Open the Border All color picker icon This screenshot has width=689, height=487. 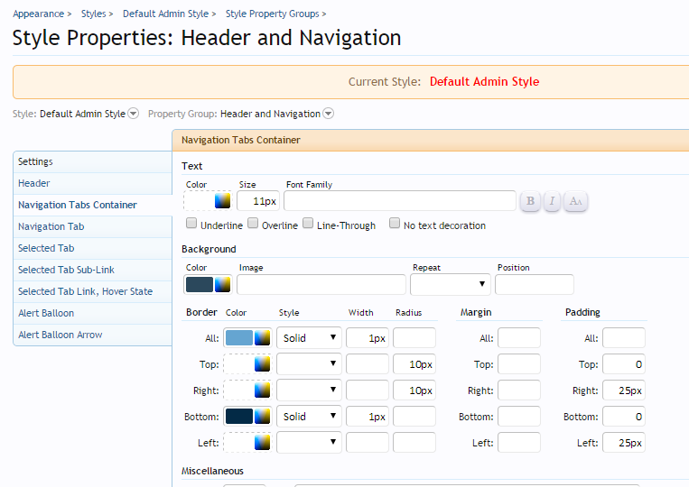263,338
